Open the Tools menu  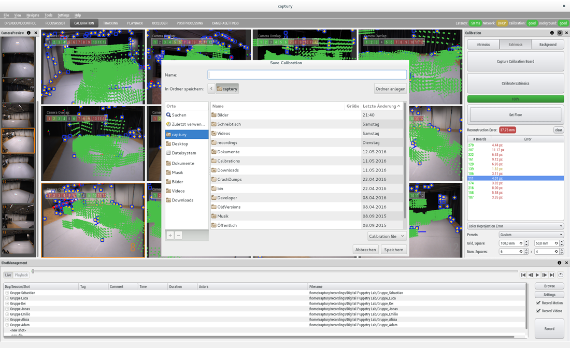[x=48, y=15]
